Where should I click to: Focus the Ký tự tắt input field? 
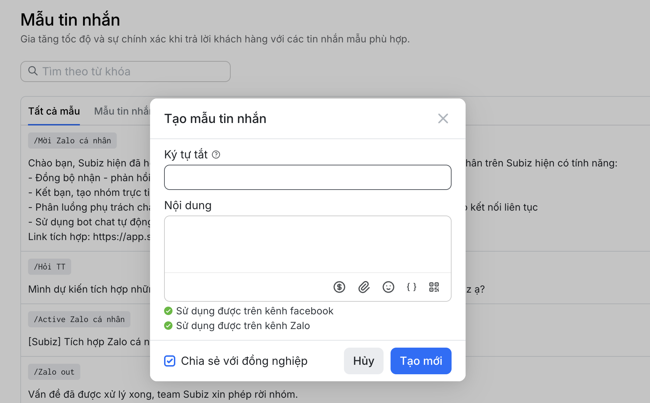(x=307, y=177)
